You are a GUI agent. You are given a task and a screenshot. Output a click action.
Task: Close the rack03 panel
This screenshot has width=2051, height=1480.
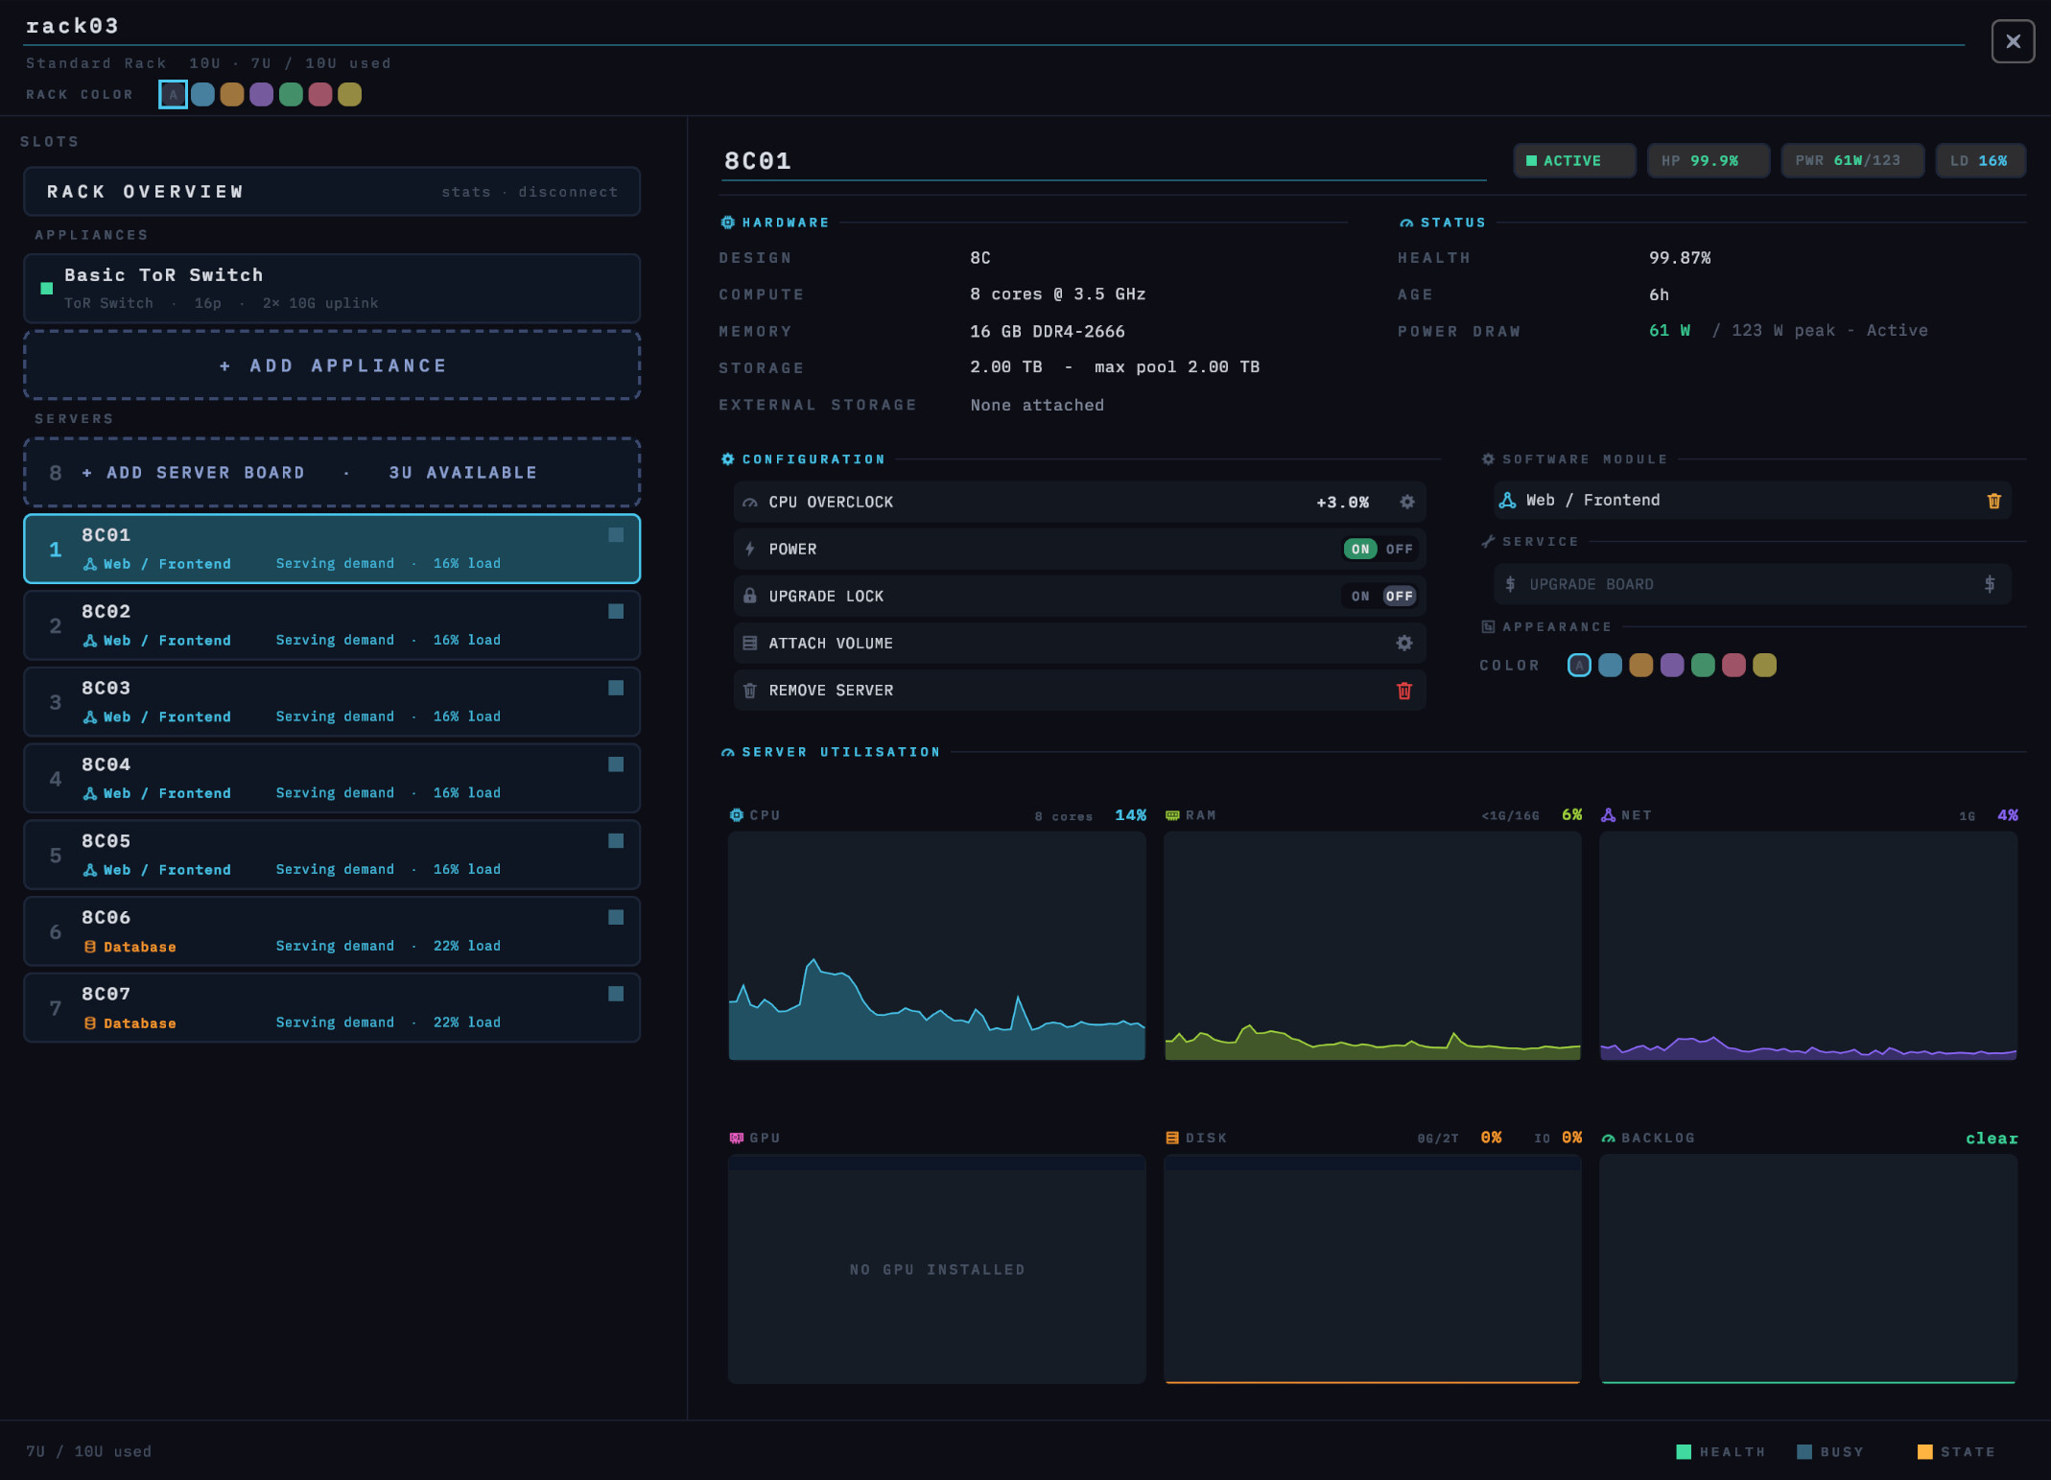click(2013, 41)
